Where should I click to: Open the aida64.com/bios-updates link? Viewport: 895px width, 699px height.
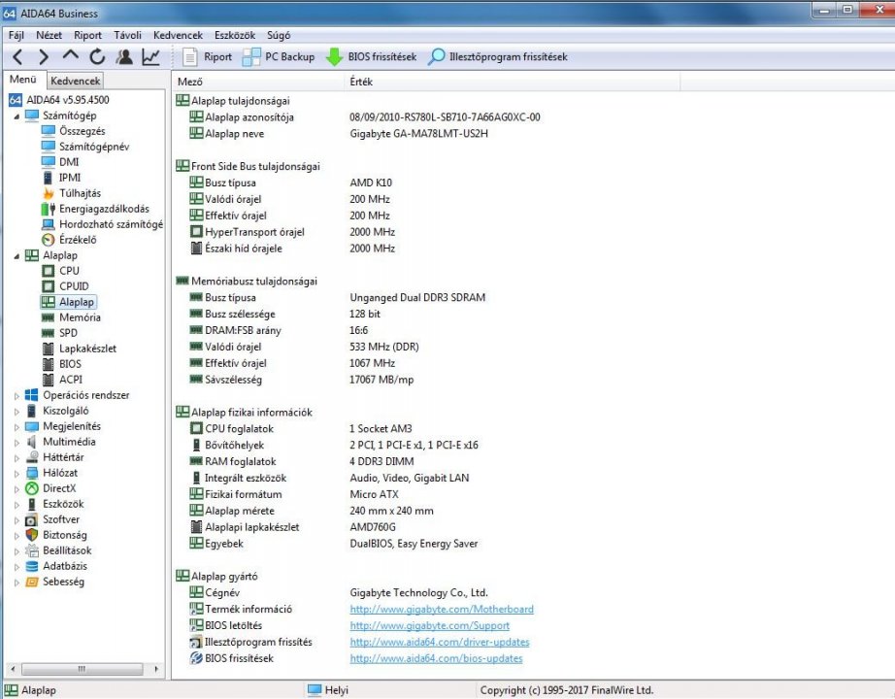click(x=436, y=658)
